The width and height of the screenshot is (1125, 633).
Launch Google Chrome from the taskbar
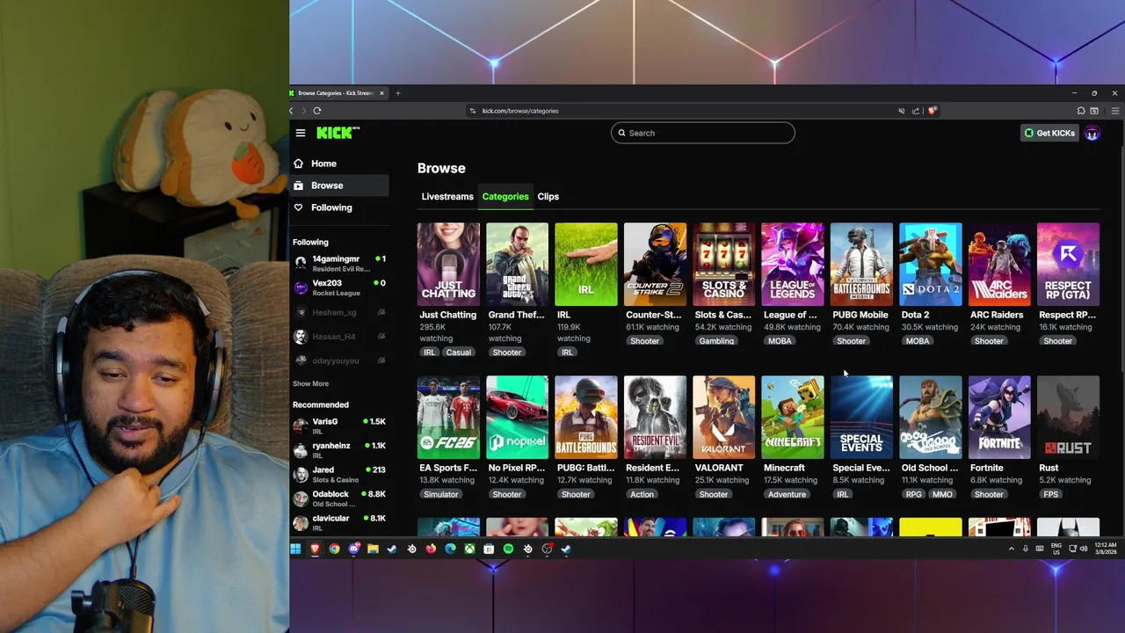click(x=334, y=549)
